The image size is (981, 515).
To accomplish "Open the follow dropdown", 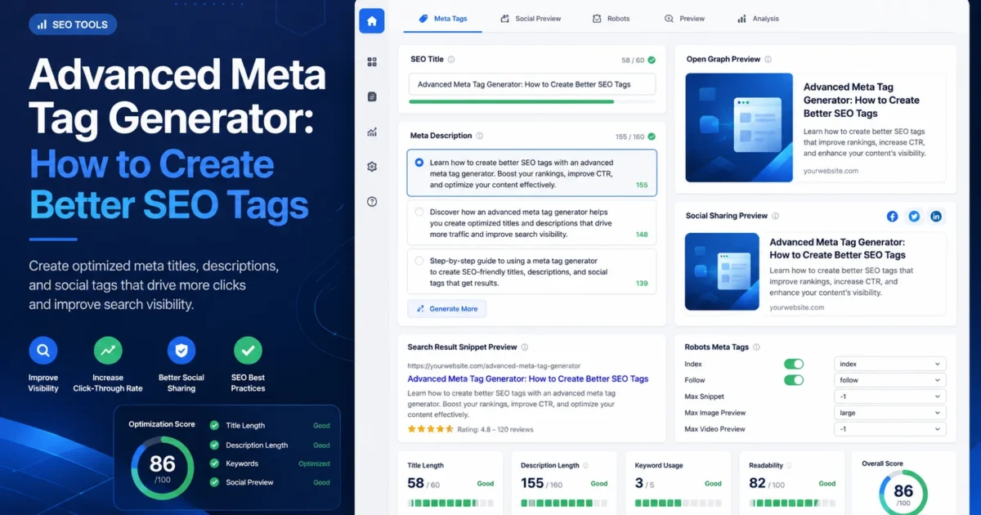I will click(890, 380).
